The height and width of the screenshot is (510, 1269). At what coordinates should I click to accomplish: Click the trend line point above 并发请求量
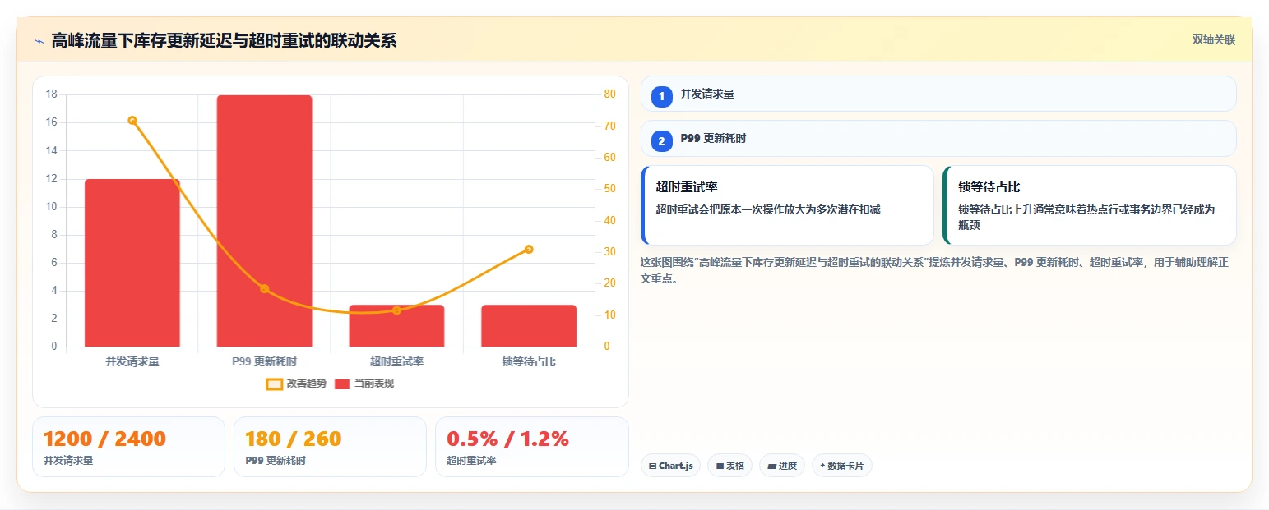tap(132, 121)
